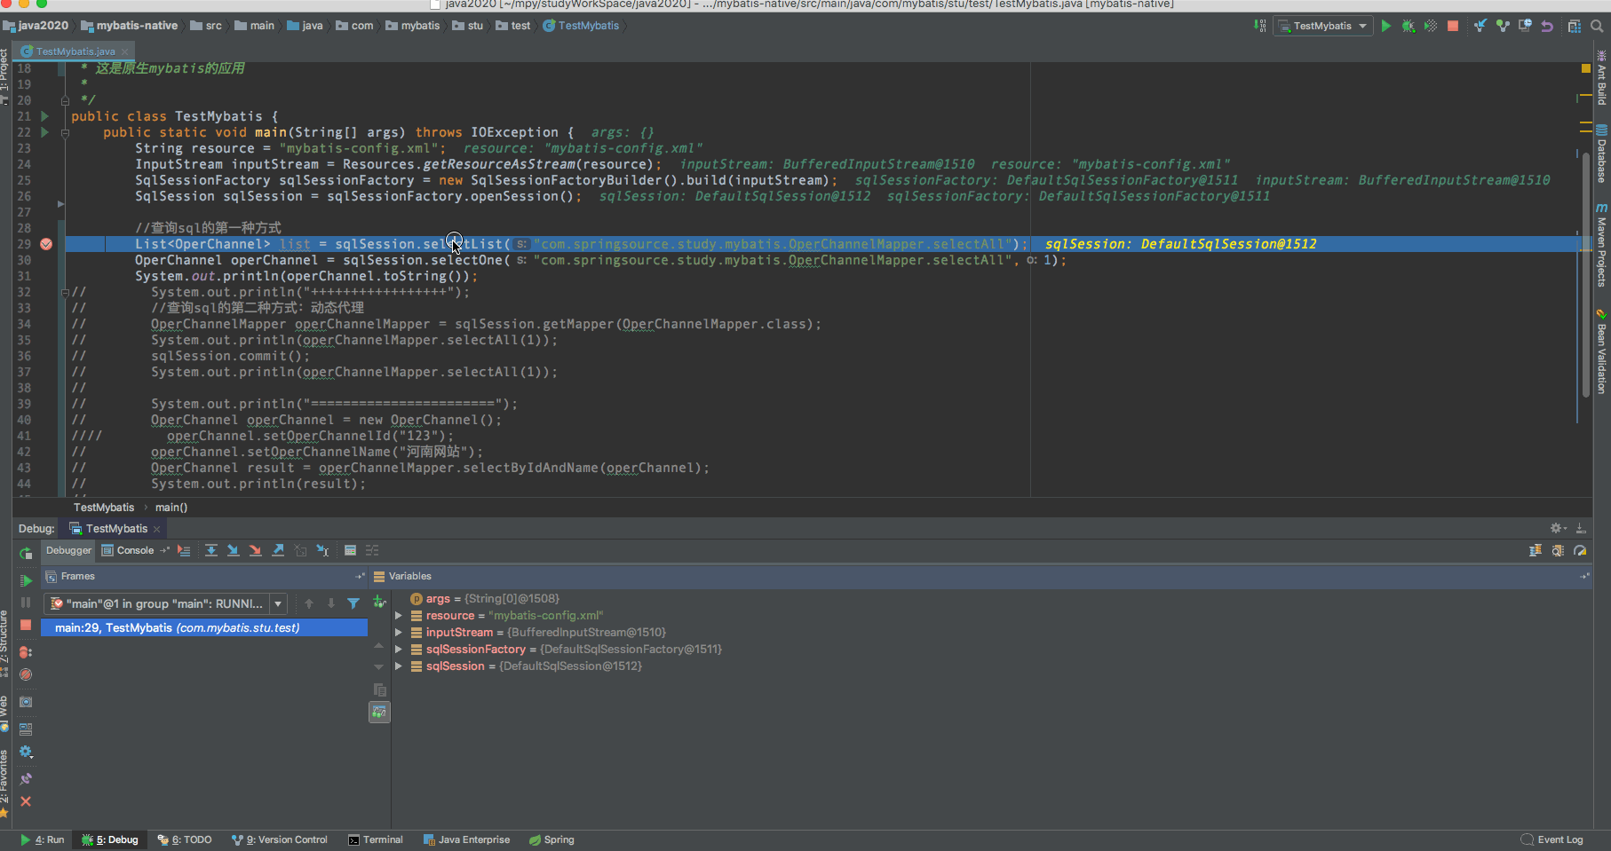The width and height of the screenshot is (1611, 851).
Task: Click red Force Step Into icon
Action: pos(256,551)
